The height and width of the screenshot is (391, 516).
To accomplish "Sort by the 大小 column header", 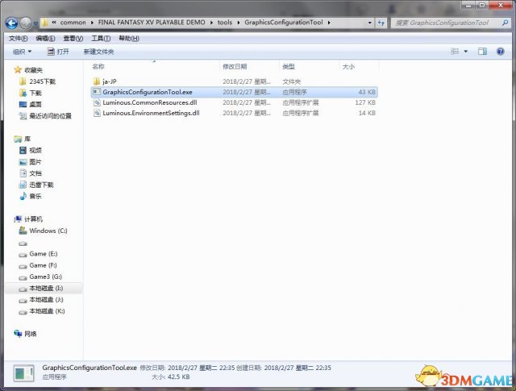I will point(348,66).
